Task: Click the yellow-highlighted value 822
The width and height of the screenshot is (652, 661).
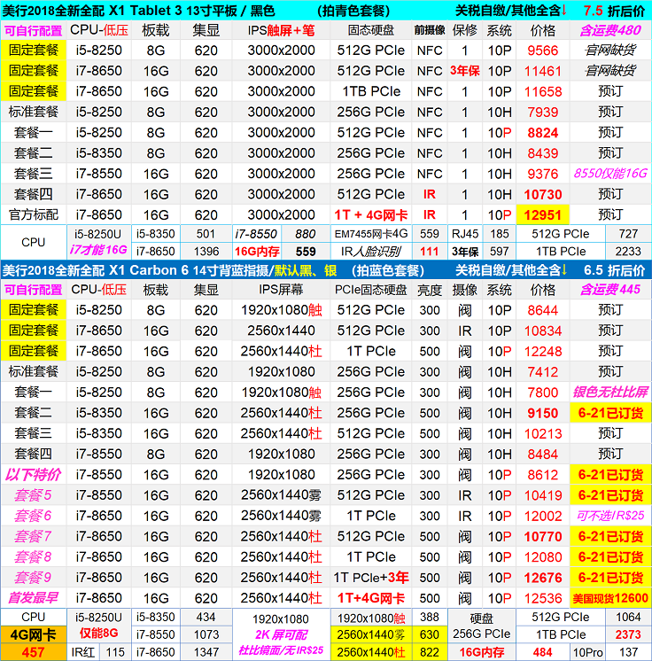Action: coord(429,652)
